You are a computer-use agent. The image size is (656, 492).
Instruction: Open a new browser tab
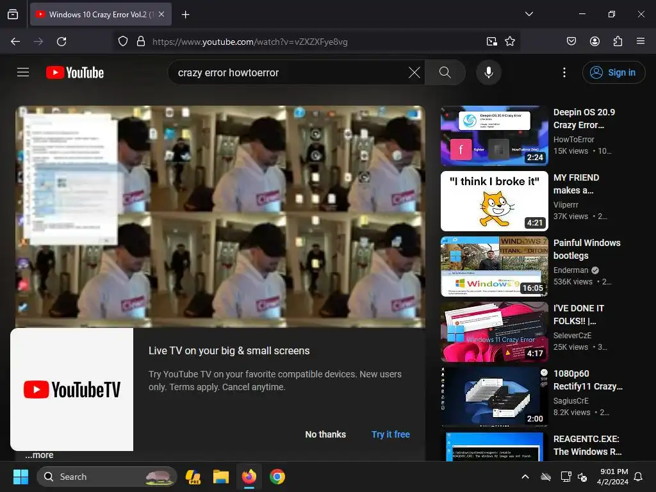pos(186,15)
